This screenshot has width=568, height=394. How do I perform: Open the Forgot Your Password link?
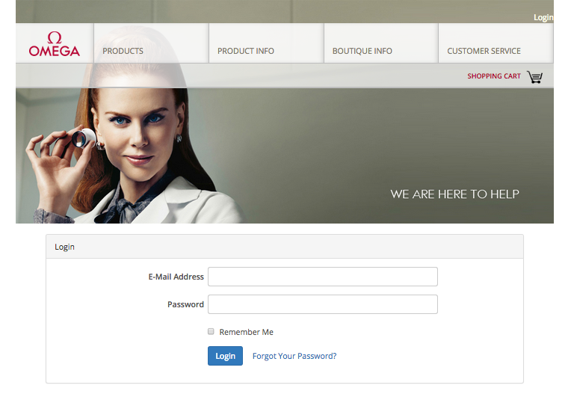coord(294,356)
